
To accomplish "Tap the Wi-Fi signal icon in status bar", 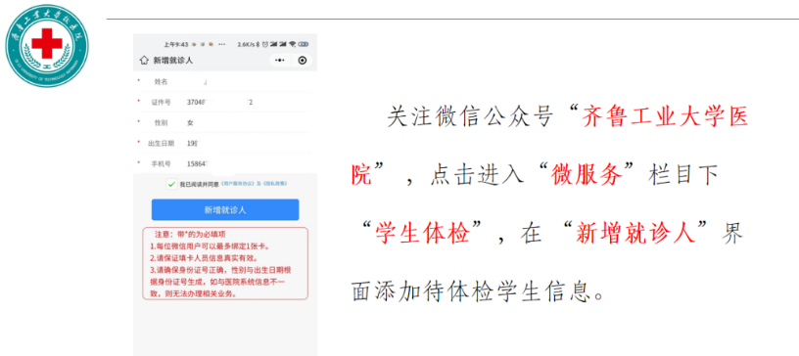I will [x=293, y=44].
